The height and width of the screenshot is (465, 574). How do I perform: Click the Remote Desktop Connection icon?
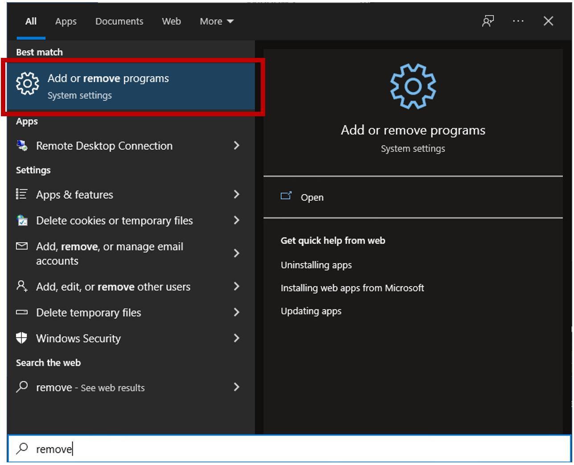pyautogui.click(x=22, y=145)
